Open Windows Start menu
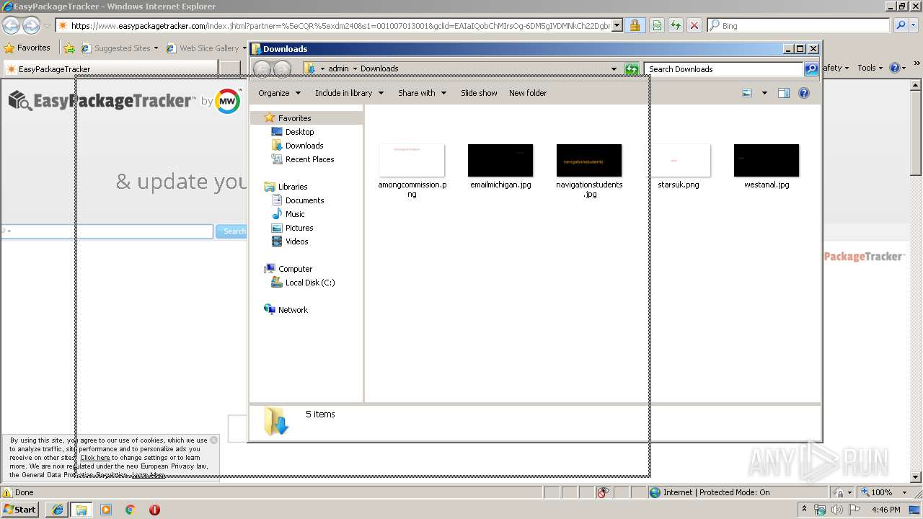This screenshot has height=519, width=923. click(x=19, y=509)
